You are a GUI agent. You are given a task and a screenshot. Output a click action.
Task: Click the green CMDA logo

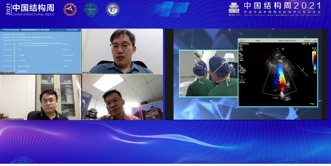pyautogui.click(x=91, y=9)
